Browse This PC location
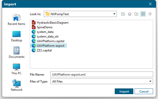Image resolution: width=158 pixels, height=99 pixels. [16, 69]
